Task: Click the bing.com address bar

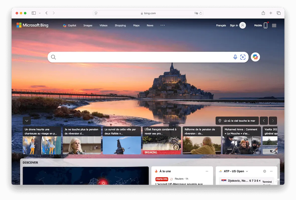Action: pos(148,13)
